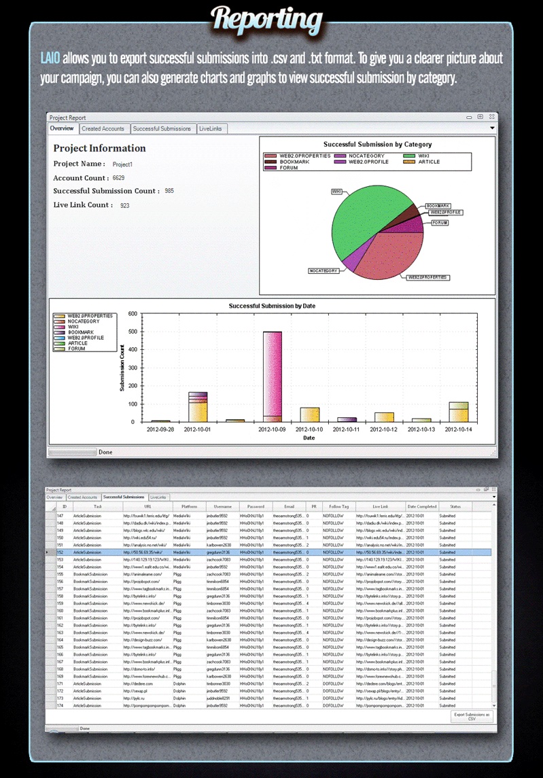
Task: Sort by the Username column header
Action: point(222,507)
